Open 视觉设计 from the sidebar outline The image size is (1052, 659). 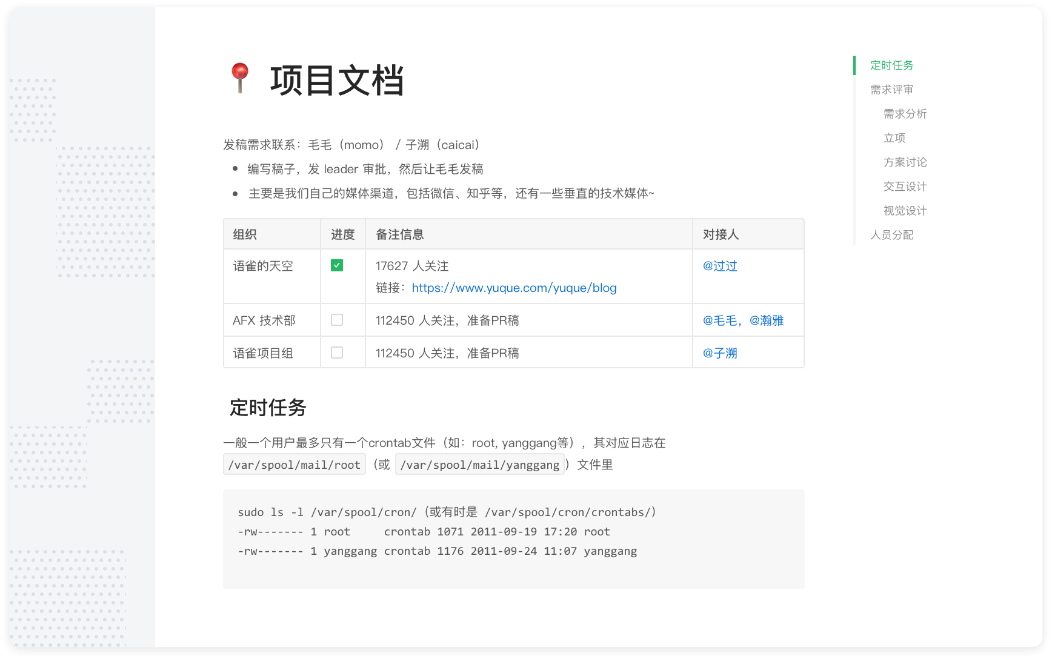tap(905, 210)
